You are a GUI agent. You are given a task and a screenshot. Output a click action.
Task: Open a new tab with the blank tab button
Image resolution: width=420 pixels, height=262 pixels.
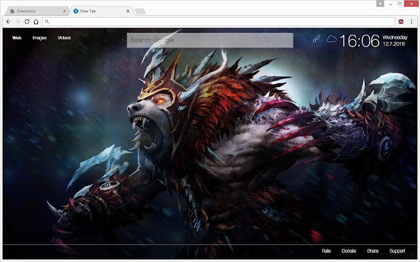(140, 11)
